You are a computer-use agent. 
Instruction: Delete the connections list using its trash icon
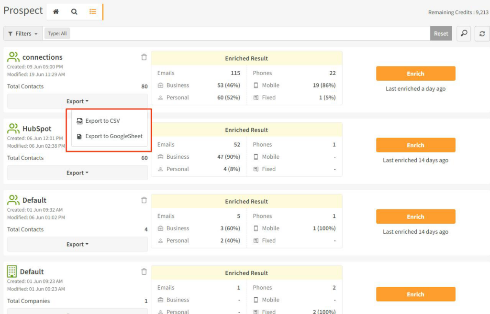[144, 57]
